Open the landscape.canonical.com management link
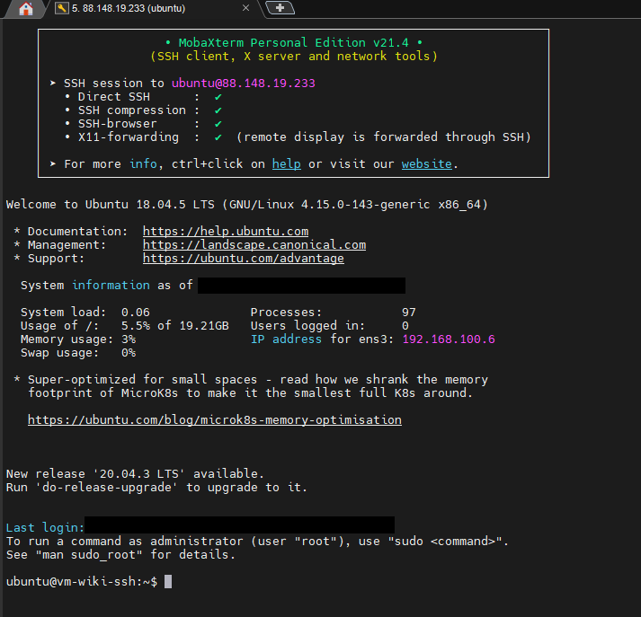This screenshot has width=641, height=617. (x=254, y=245)
